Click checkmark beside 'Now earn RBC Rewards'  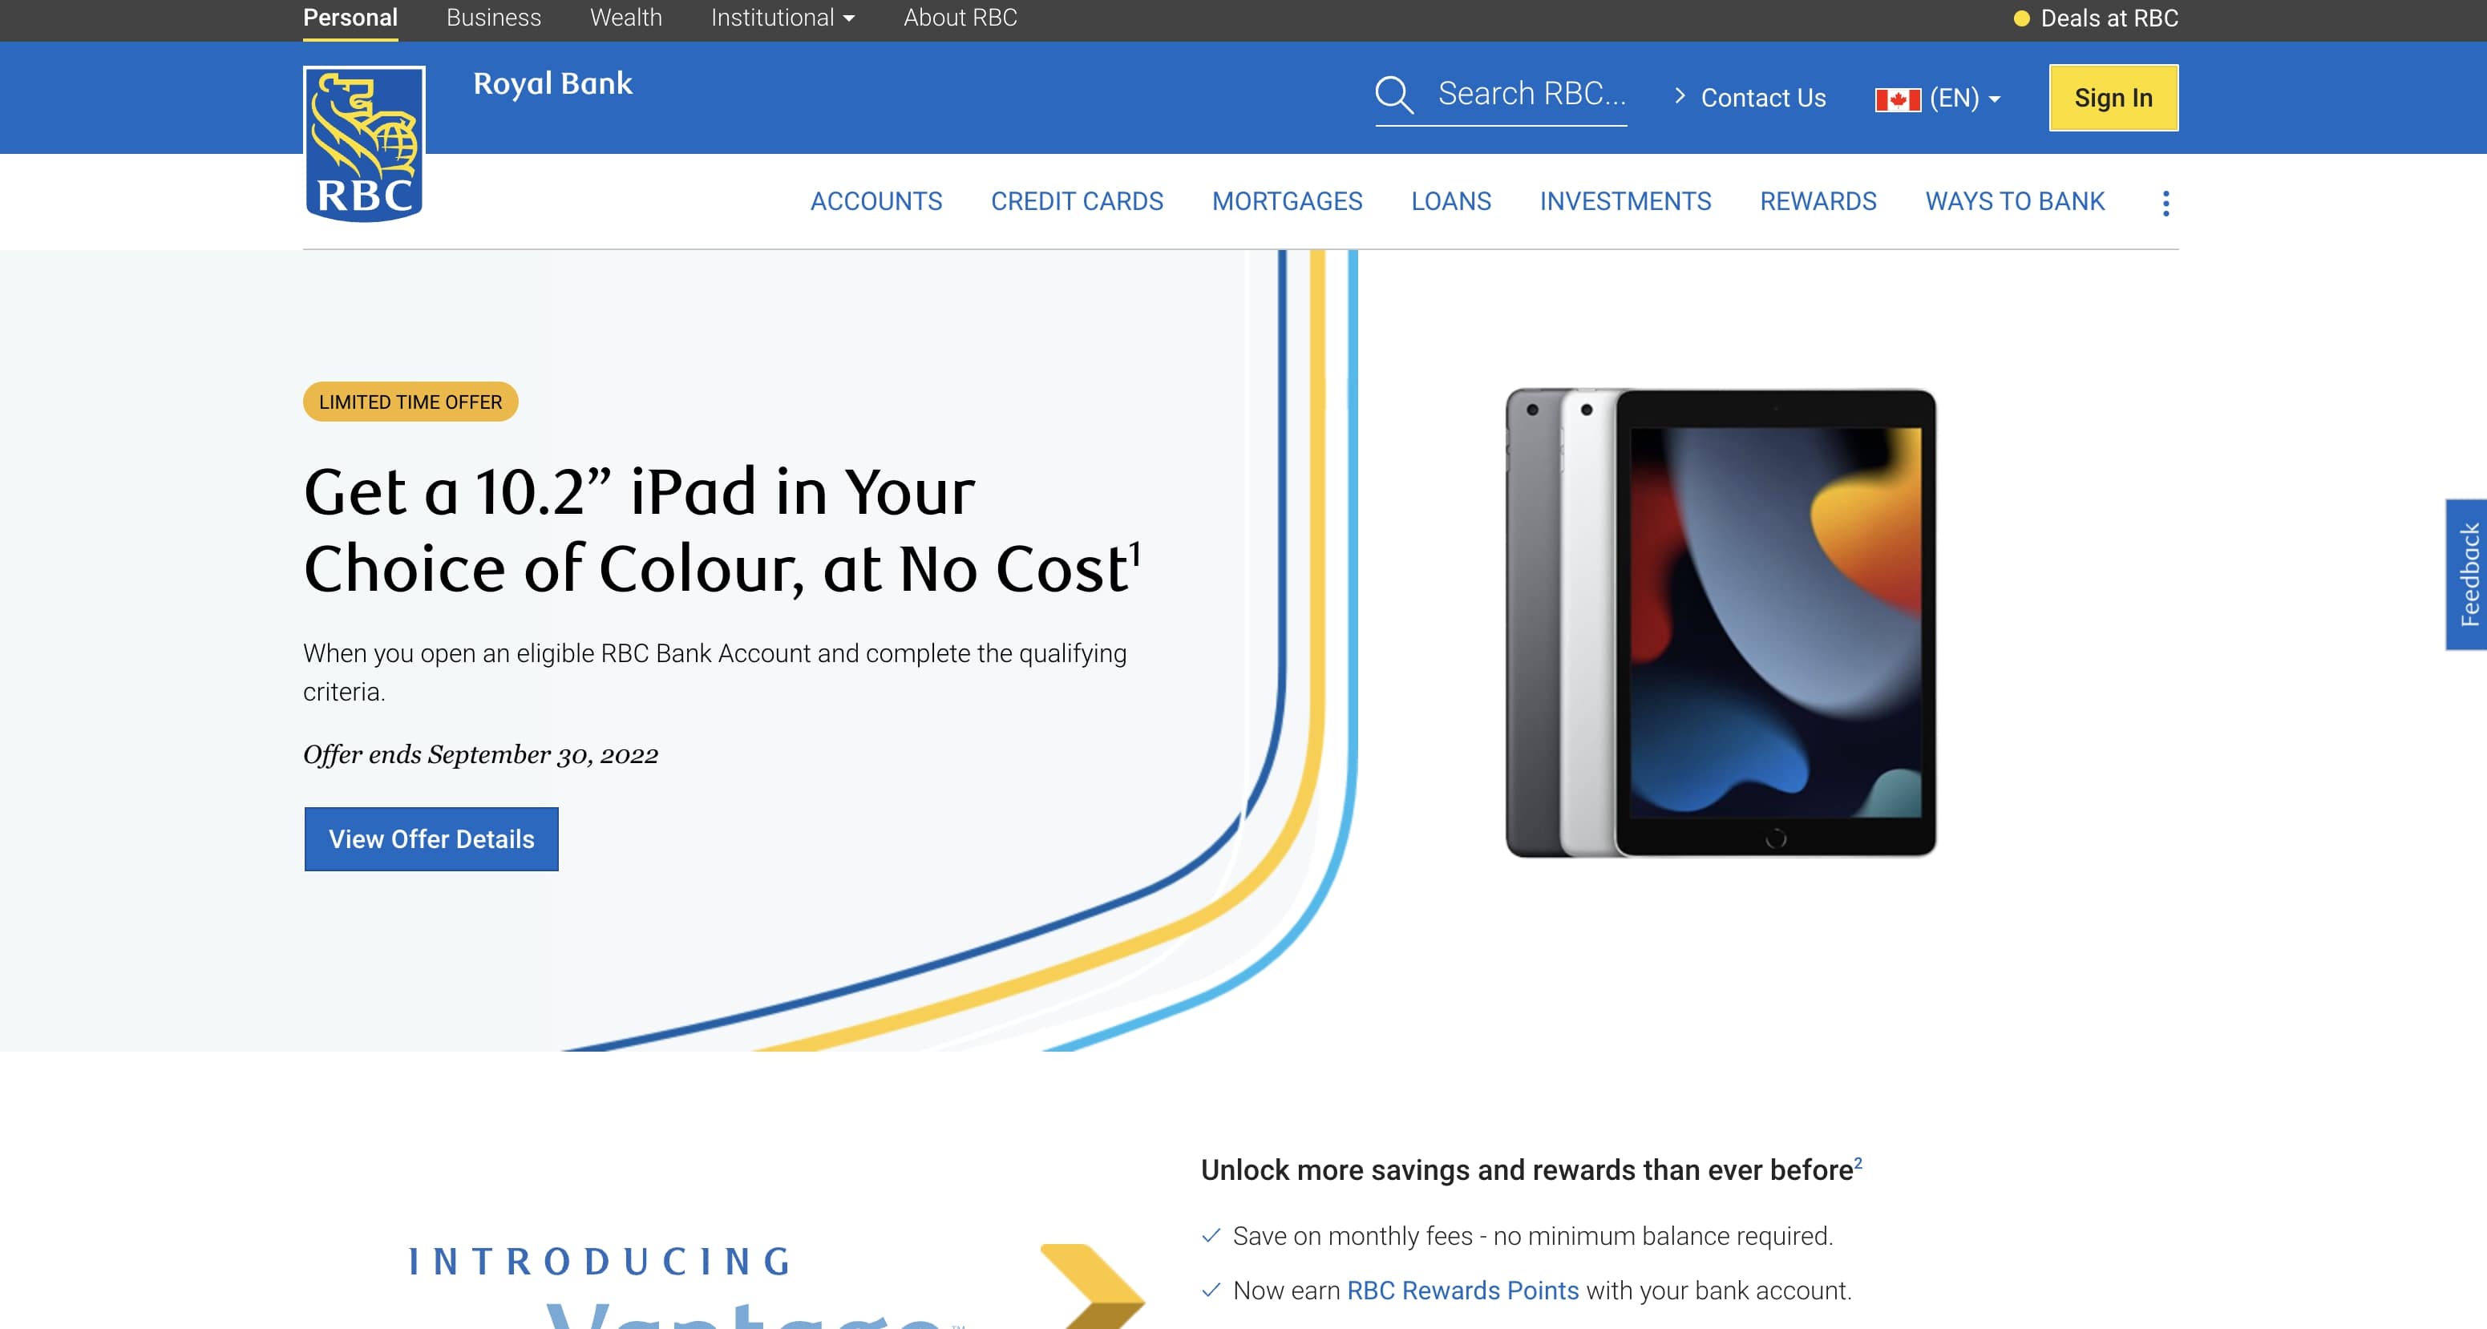[x=1211, y=1291]
